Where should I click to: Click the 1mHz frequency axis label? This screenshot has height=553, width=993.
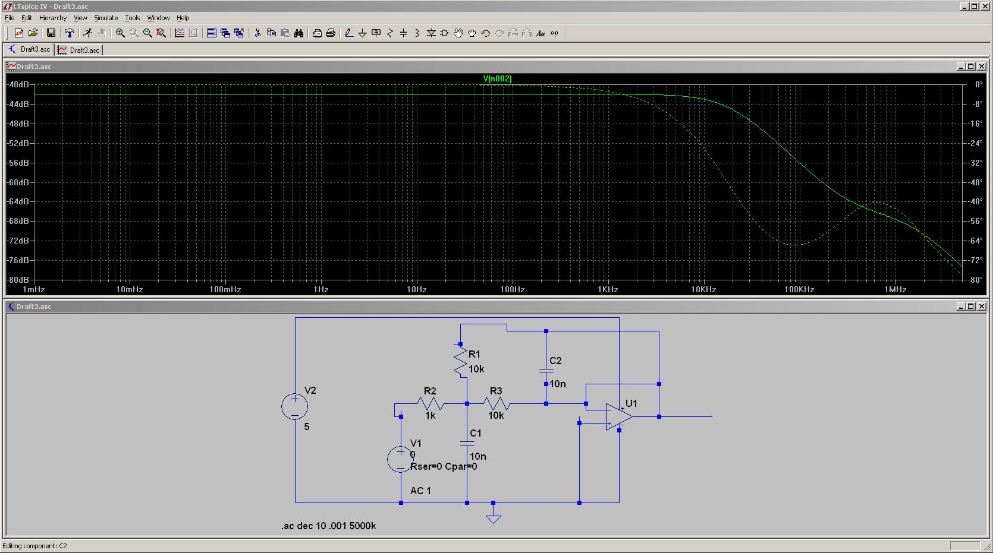(33, 289)
